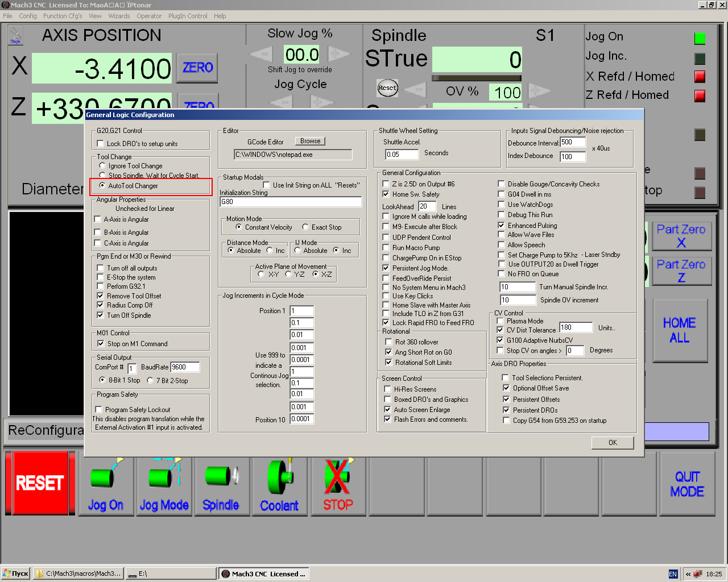Screen dimensions: 728x582
Task: Click the X Refd / Homed red LED
Action: point(700,77)
